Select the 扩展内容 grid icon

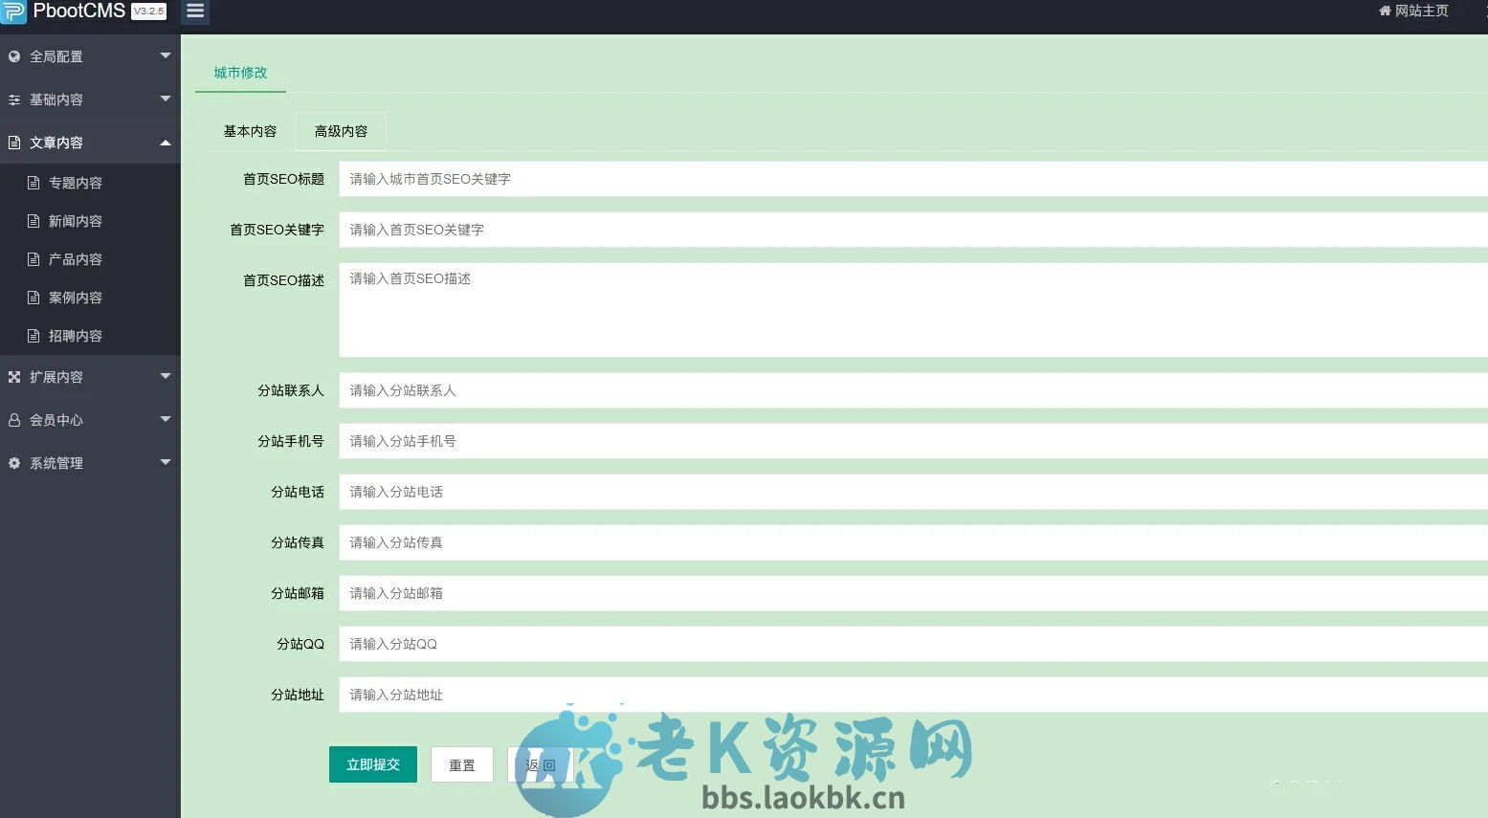[13, 376]
